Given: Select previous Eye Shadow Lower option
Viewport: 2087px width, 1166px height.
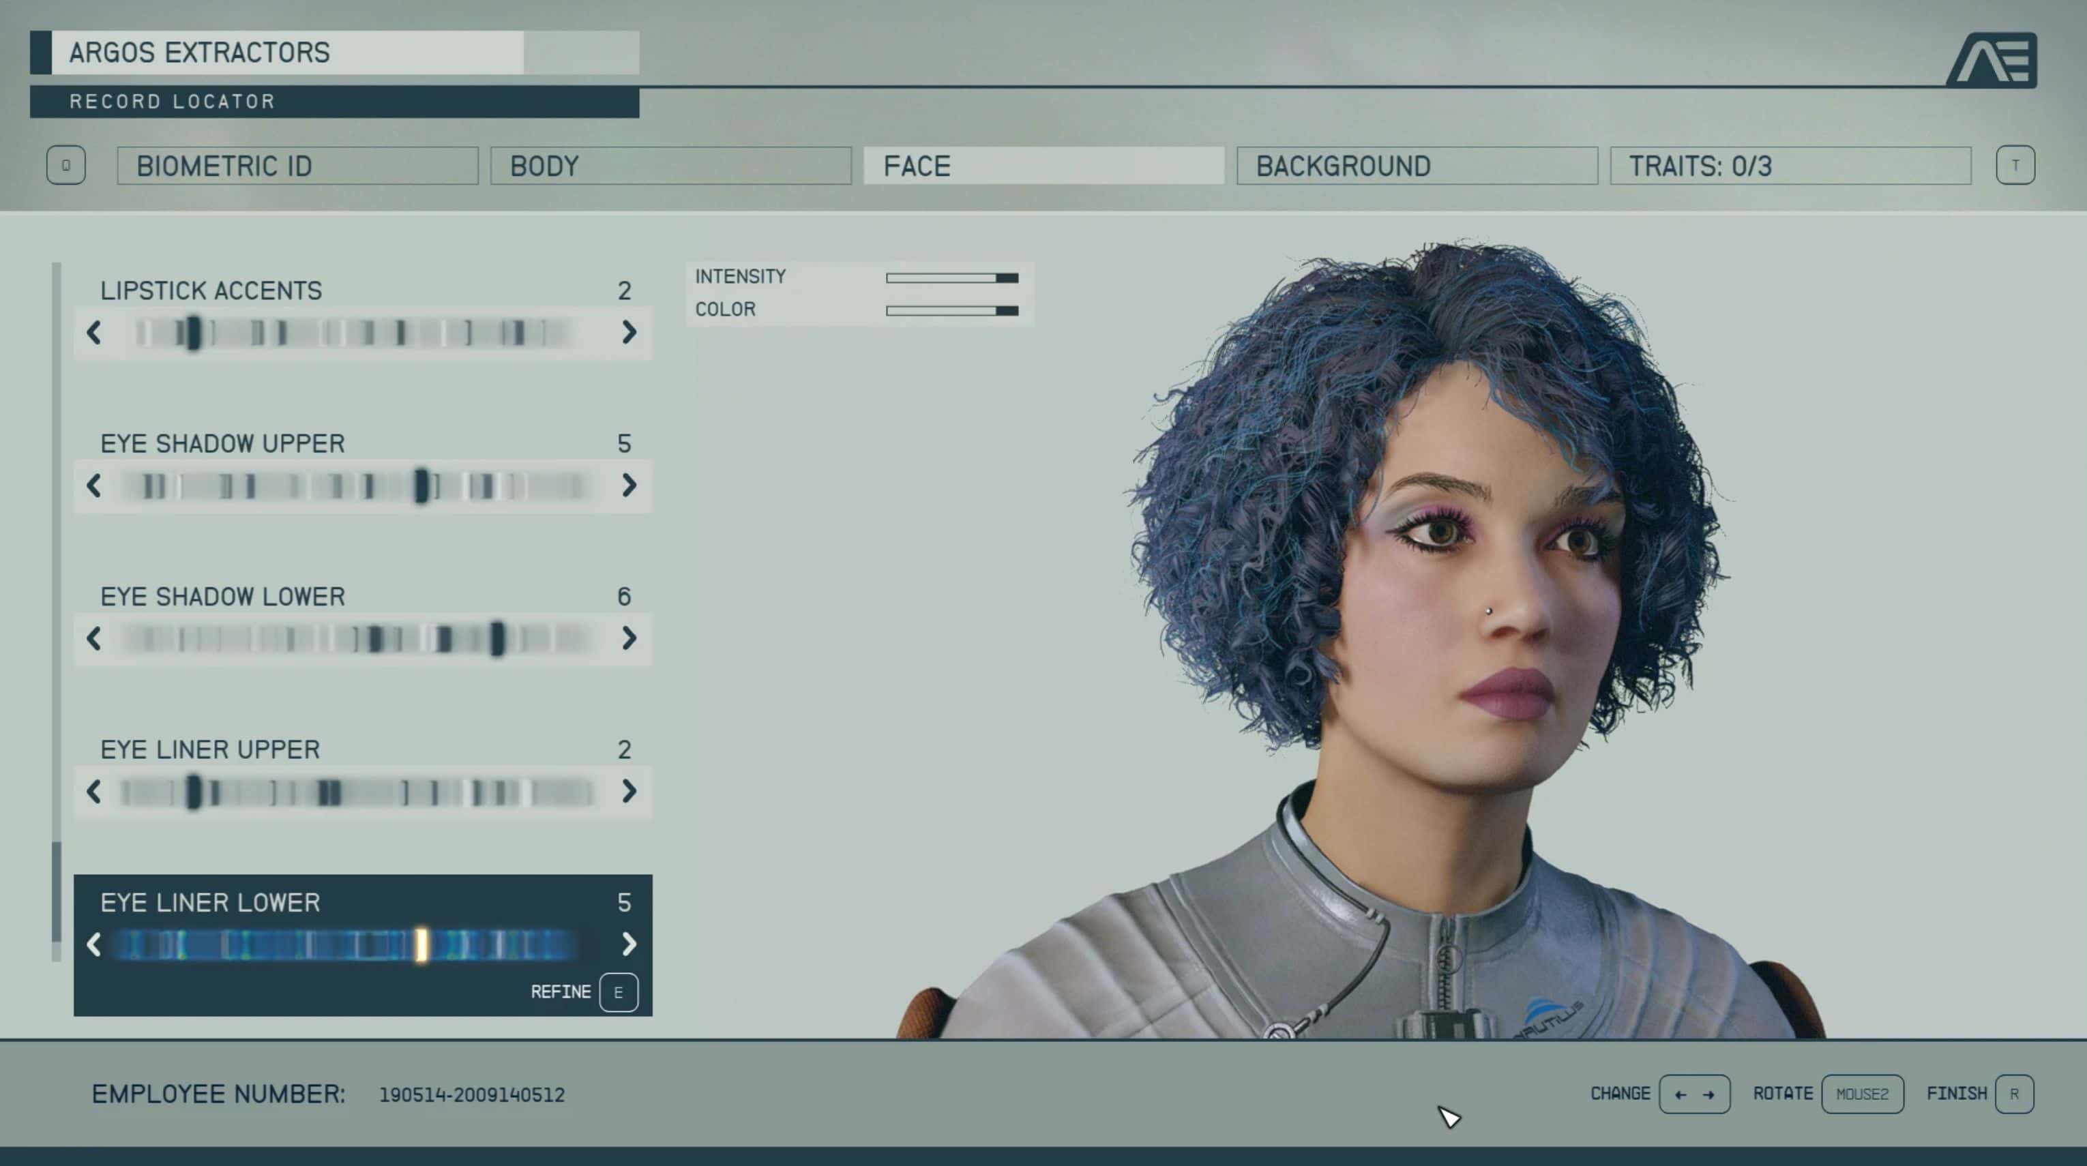Looking at the screenshot, I should pyautogui.click(x=94, y=638).
